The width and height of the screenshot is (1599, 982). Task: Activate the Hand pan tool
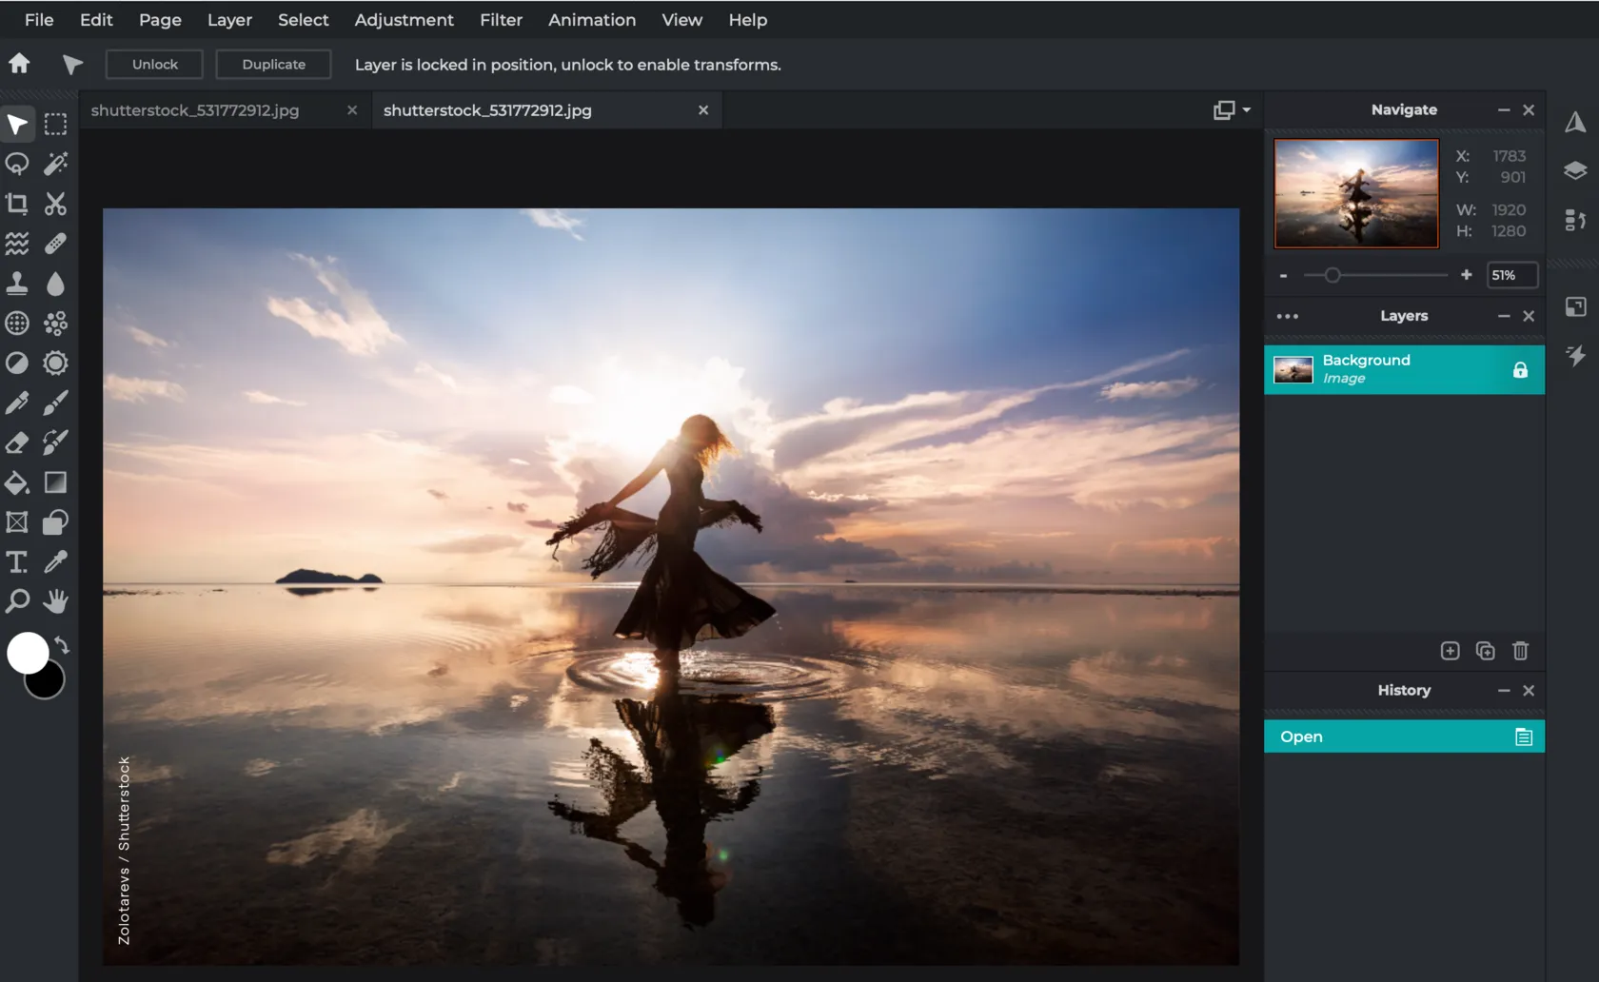[56, 601]
